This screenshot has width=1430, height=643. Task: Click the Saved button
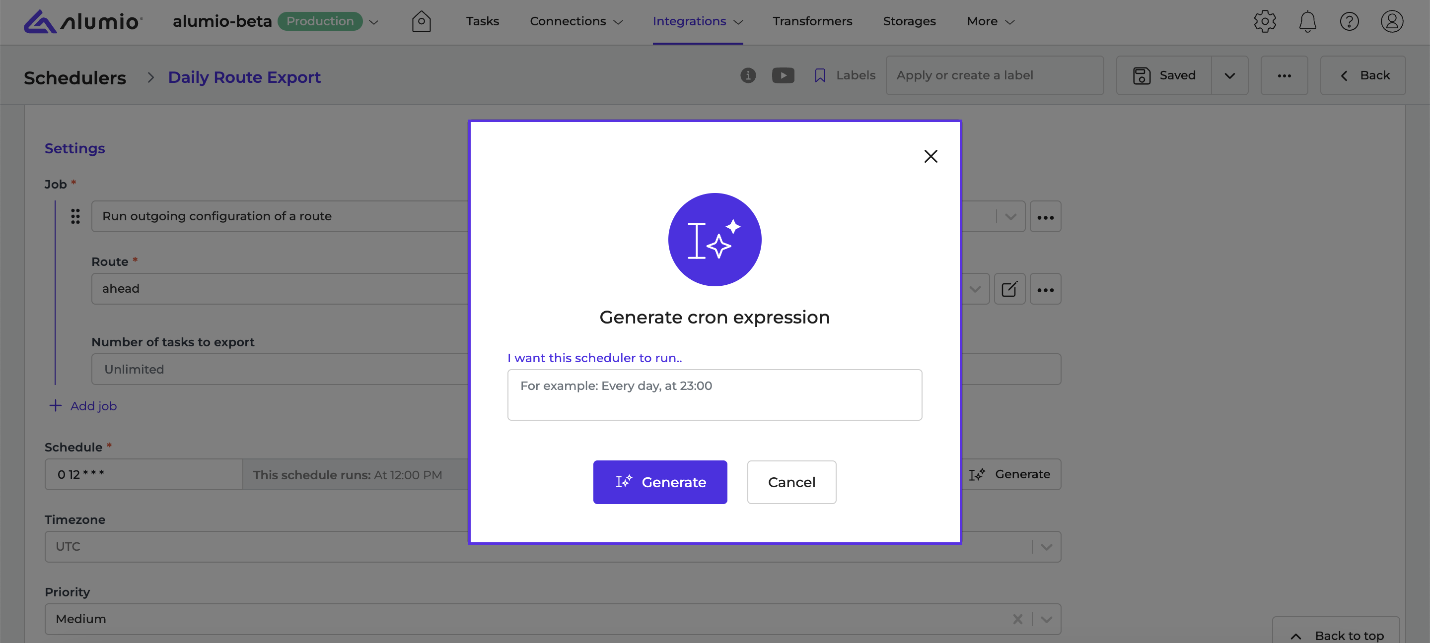1163,75
